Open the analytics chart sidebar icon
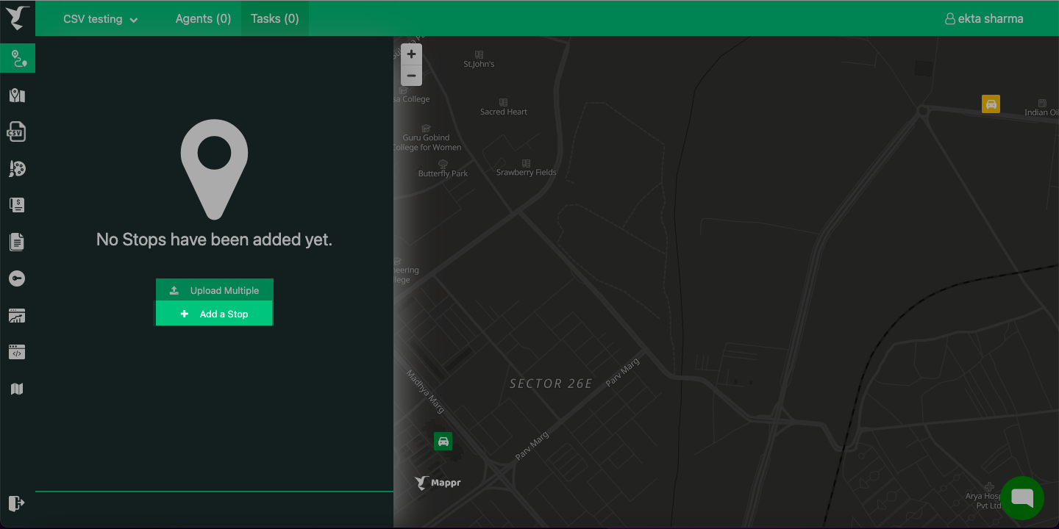The width and height of the screenshot is (1059, 529). coord(17,316)
